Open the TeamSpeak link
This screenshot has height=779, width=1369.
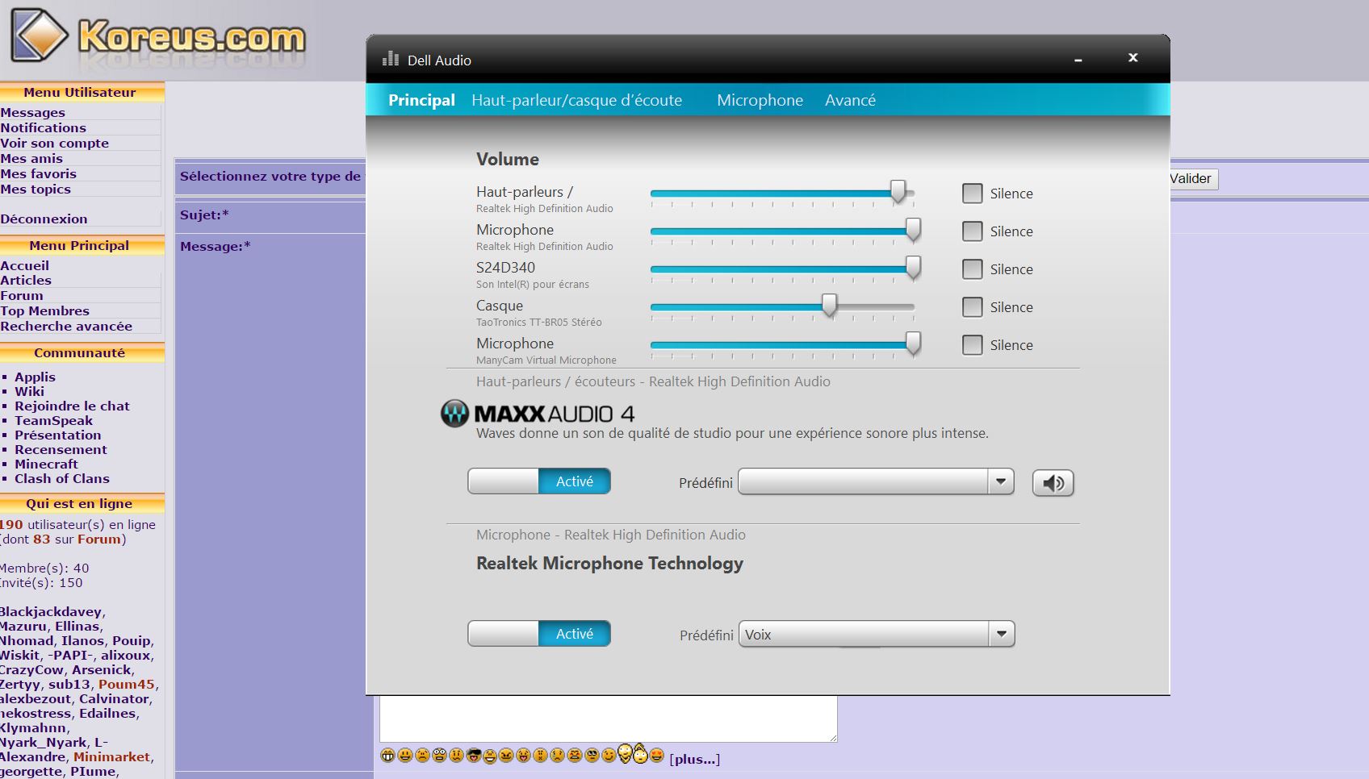[x=53, y=421]
